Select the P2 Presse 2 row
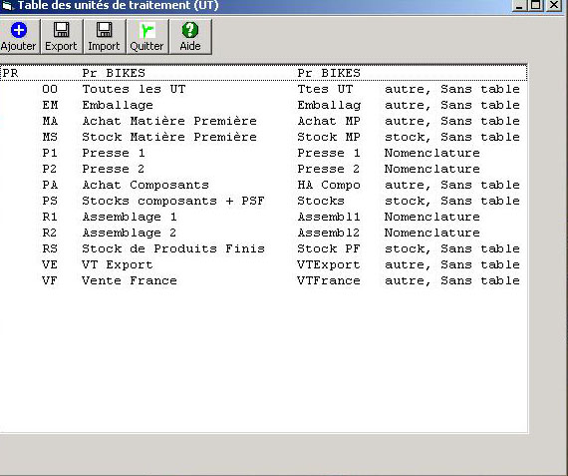568x476 pixels. [263, 169]
